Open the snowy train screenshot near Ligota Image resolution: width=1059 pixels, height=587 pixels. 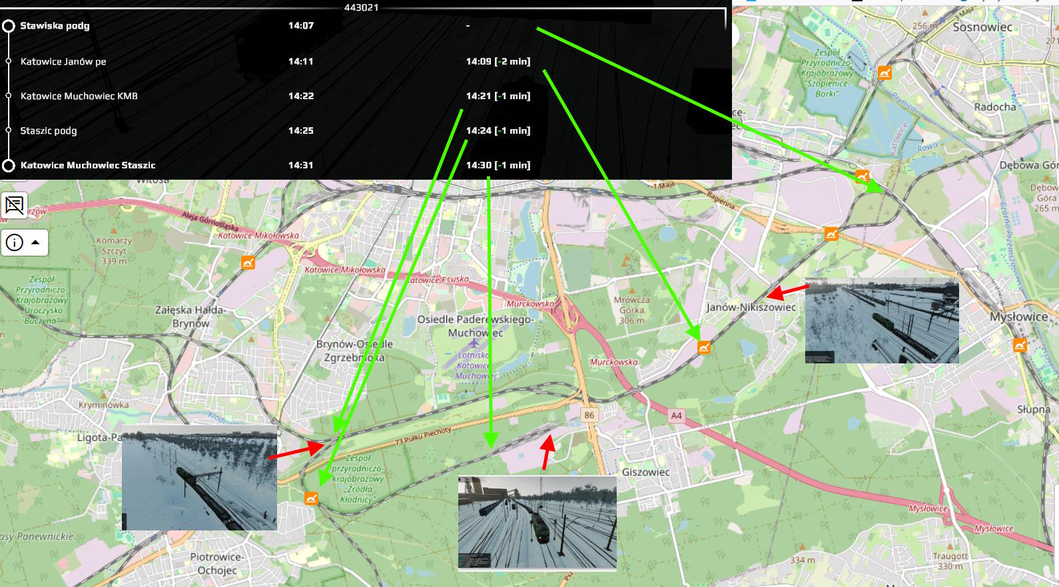(x=199, y=478)
